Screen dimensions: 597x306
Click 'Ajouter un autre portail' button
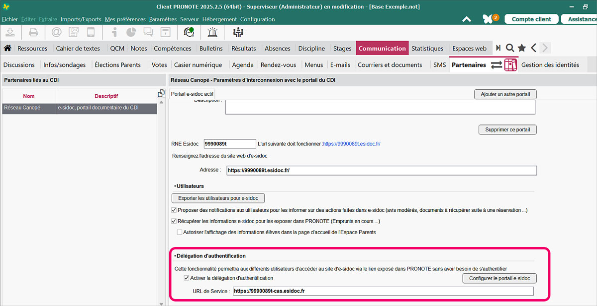(x=505, y=94)
